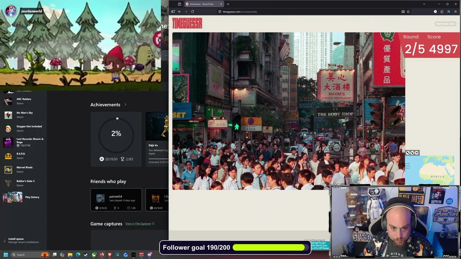Click the Friends who play heading
This screenshot has width=461, height=259.
(x=108, y=181)
